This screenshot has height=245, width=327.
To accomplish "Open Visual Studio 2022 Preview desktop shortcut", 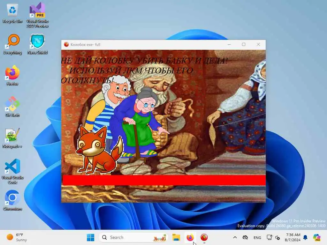I will pyautogui.click(x=37, y=15).
